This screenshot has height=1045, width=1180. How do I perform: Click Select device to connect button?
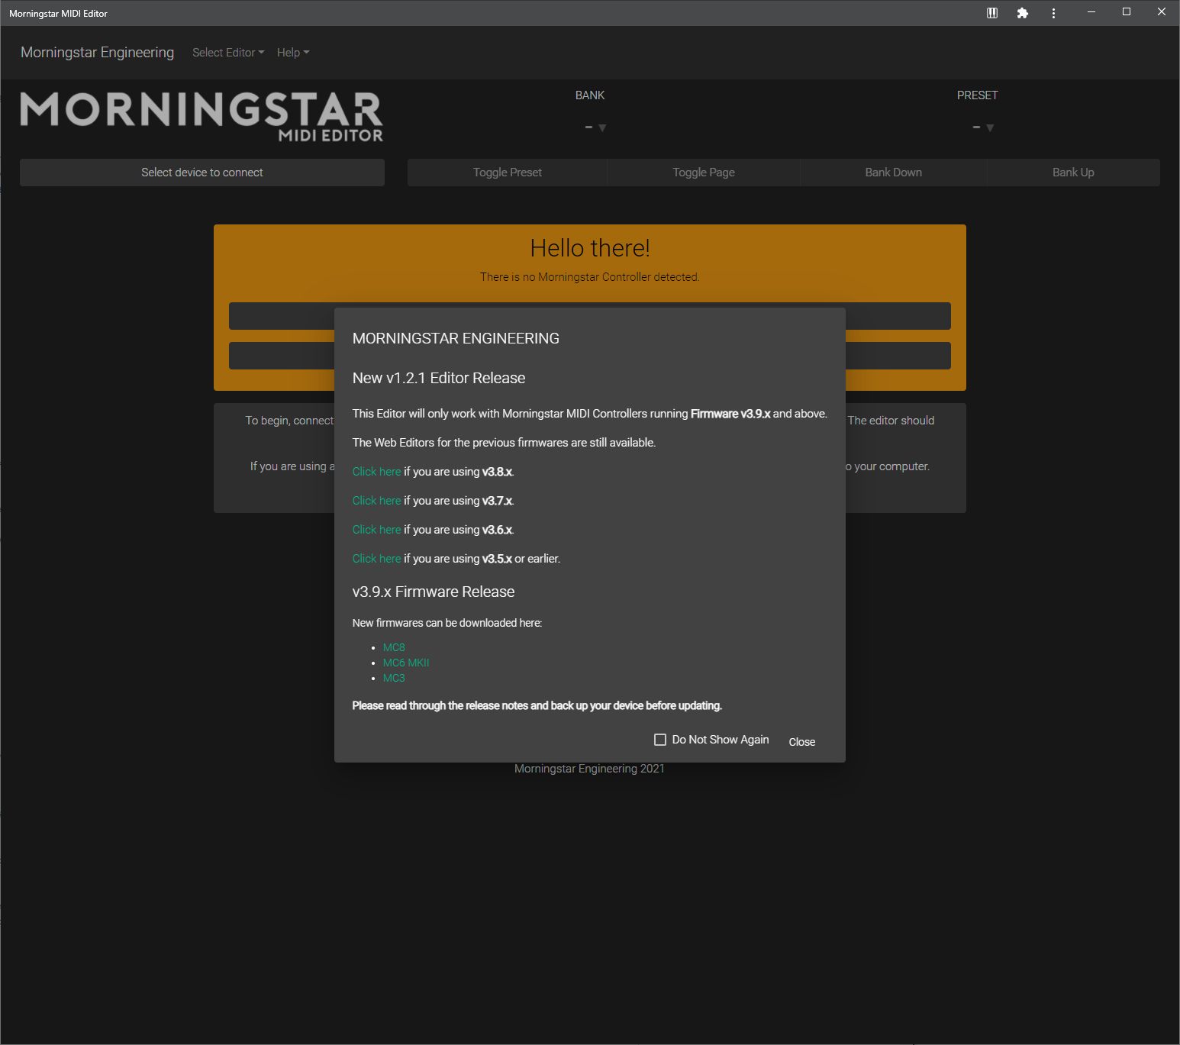point(202,173)
